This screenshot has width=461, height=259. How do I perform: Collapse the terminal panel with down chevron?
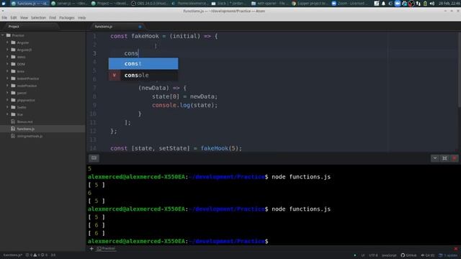(435, 158)
